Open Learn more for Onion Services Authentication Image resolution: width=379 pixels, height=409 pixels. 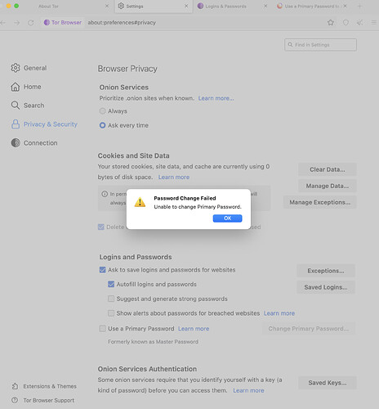click(x=248, y=390)
